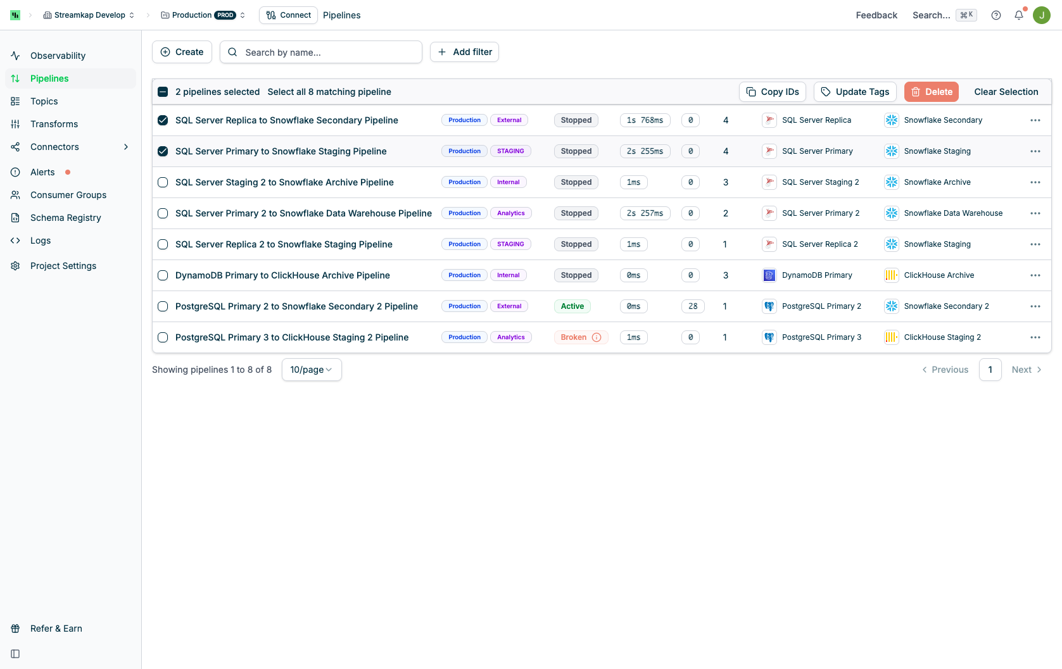The height and width of the screenshot is (669, 1062).
Task: Click the Snowflake Secondary 2 destination icon
Action: click(892, 306)
